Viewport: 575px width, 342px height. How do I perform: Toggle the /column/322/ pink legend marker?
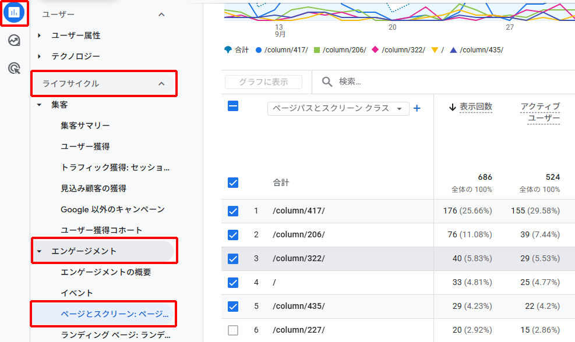pyautogui.click(x=375, y=49)
